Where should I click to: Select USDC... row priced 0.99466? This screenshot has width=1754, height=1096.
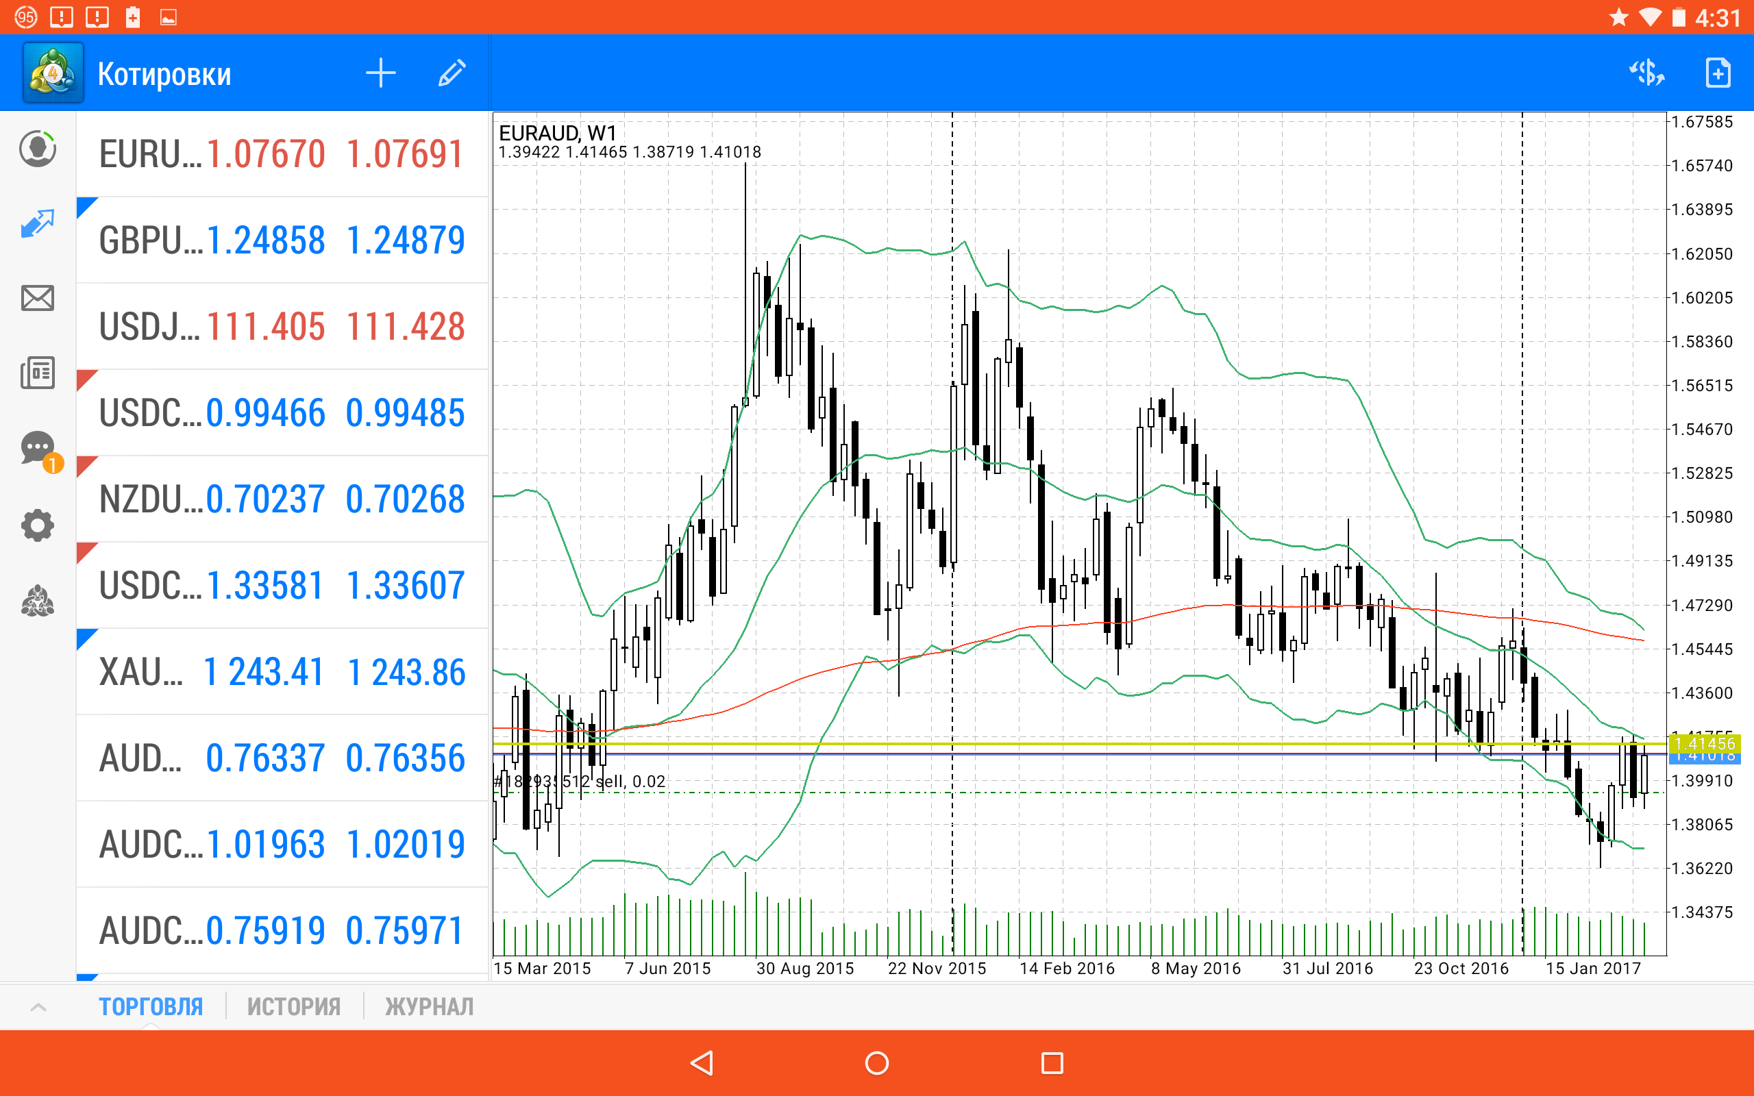282,412
